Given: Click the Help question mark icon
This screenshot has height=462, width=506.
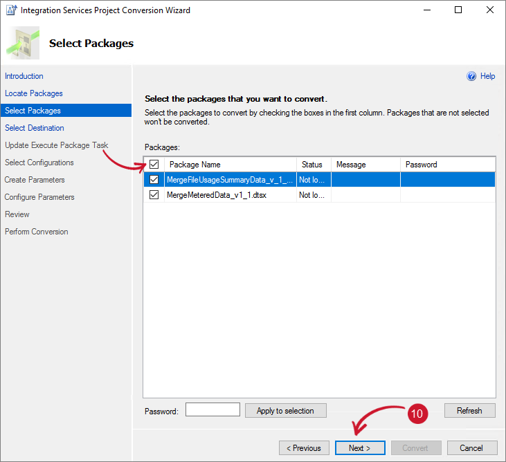Looking at the screenshot, I should (x=471, y=76).
